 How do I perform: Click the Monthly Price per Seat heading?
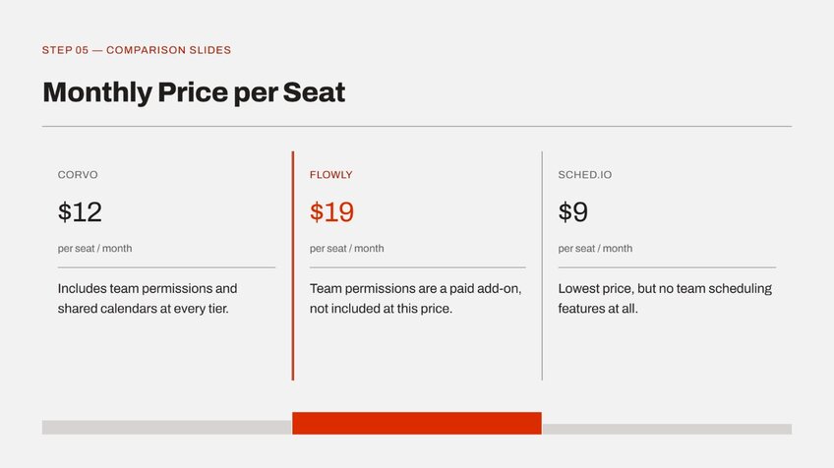(194, 92)
